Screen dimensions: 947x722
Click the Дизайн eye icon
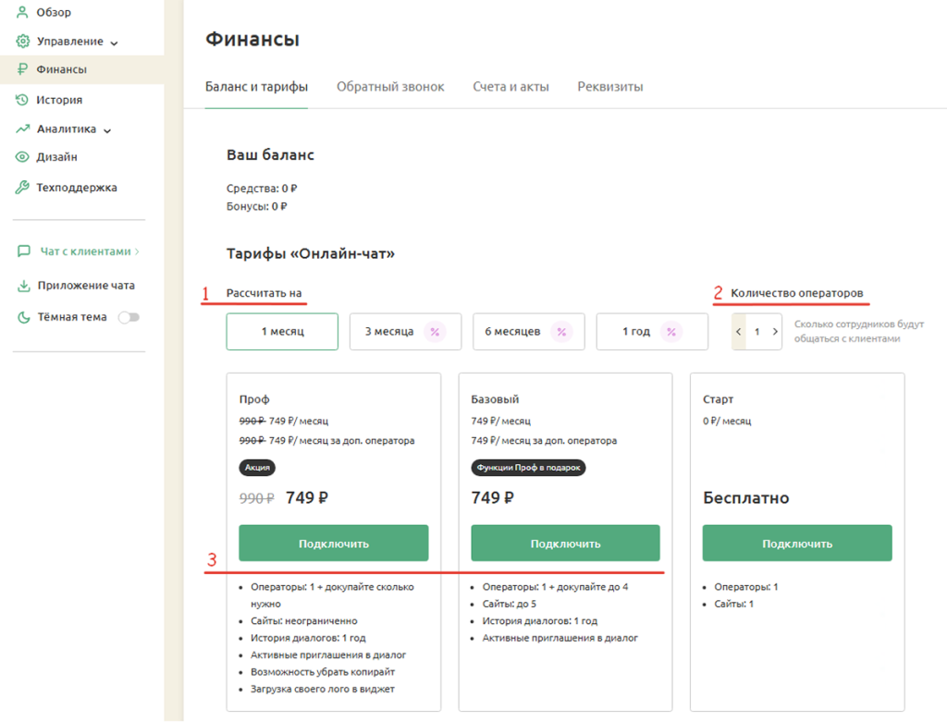22,157
